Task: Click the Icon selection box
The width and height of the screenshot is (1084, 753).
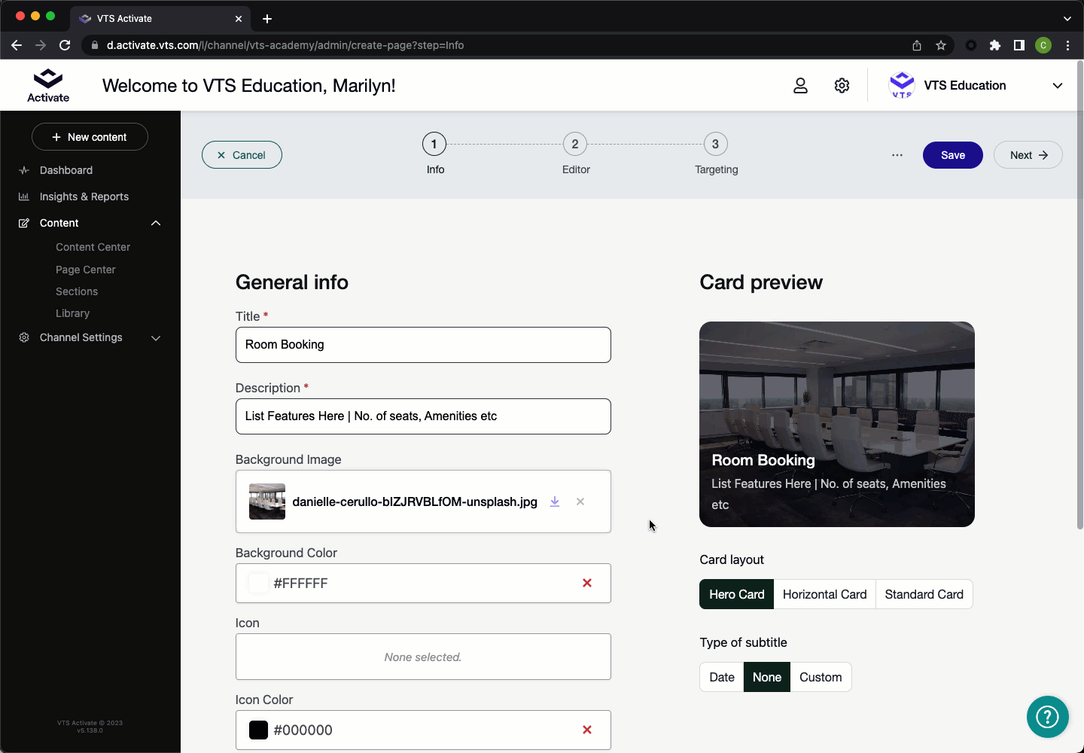Action: 423,657
